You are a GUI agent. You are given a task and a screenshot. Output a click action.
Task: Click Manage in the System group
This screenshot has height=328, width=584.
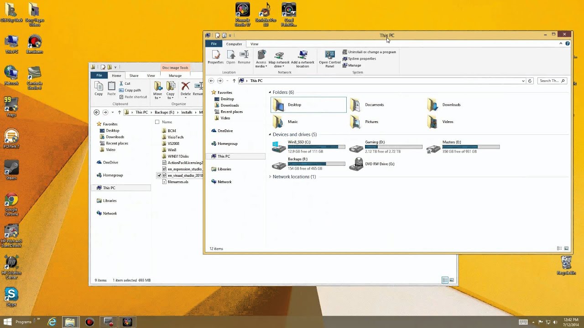click(352, 66)
